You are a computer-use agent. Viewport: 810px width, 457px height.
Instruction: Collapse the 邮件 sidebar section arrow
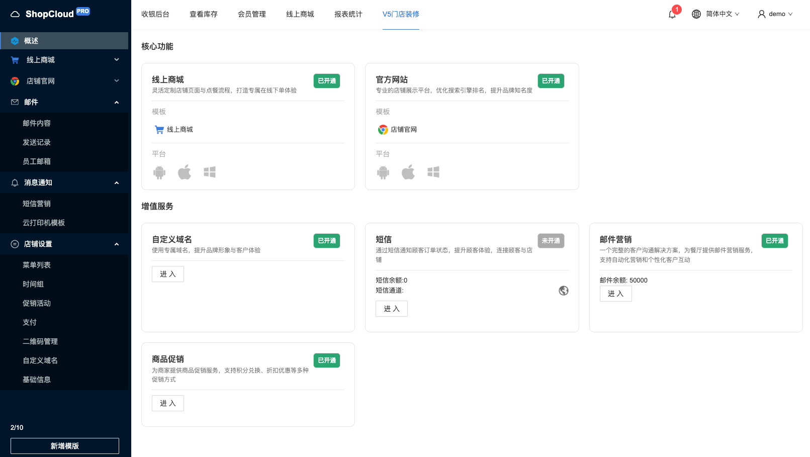coord(117,102)
